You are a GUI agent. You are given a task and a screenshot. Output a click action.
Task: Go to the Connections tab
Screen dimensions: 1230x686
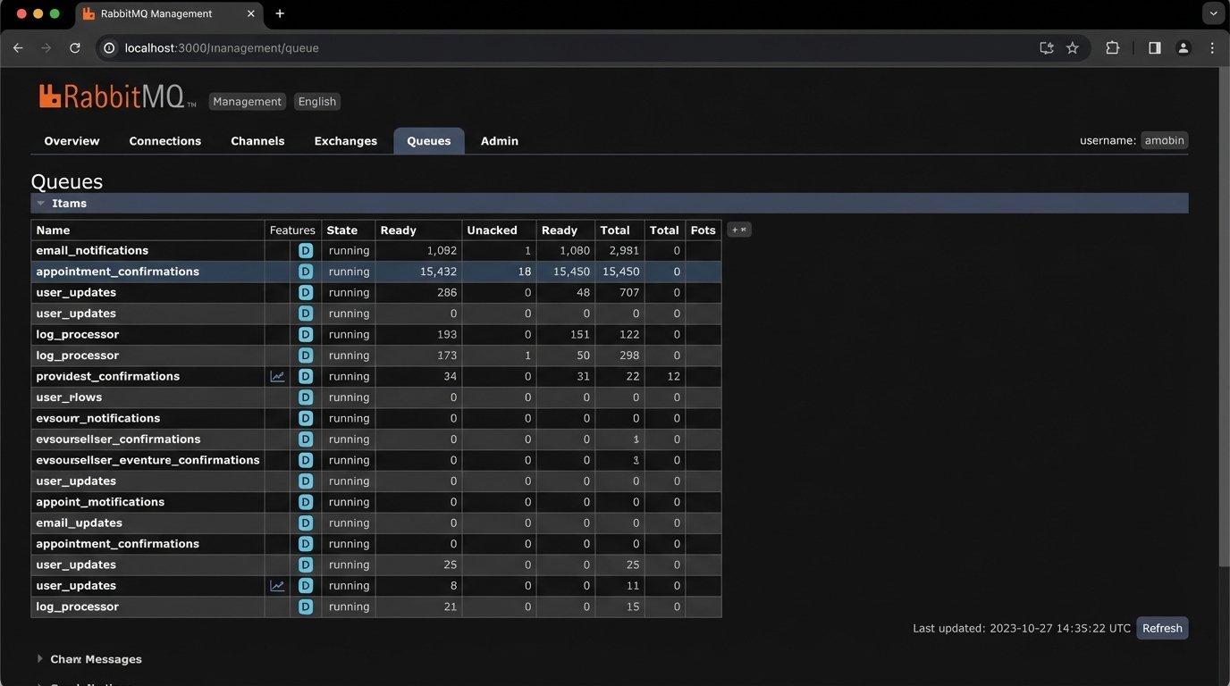click(164, 141)
